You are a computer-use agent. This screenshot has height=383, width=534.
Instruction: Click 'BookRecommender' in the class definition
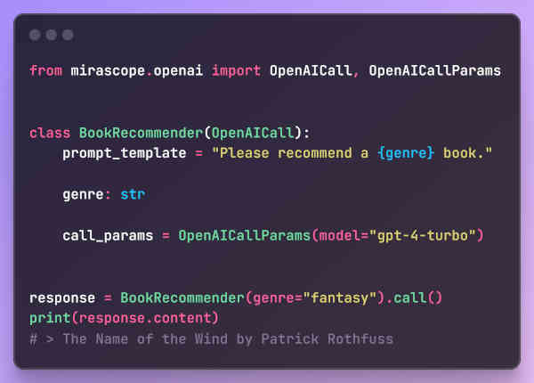pos(141,133)
